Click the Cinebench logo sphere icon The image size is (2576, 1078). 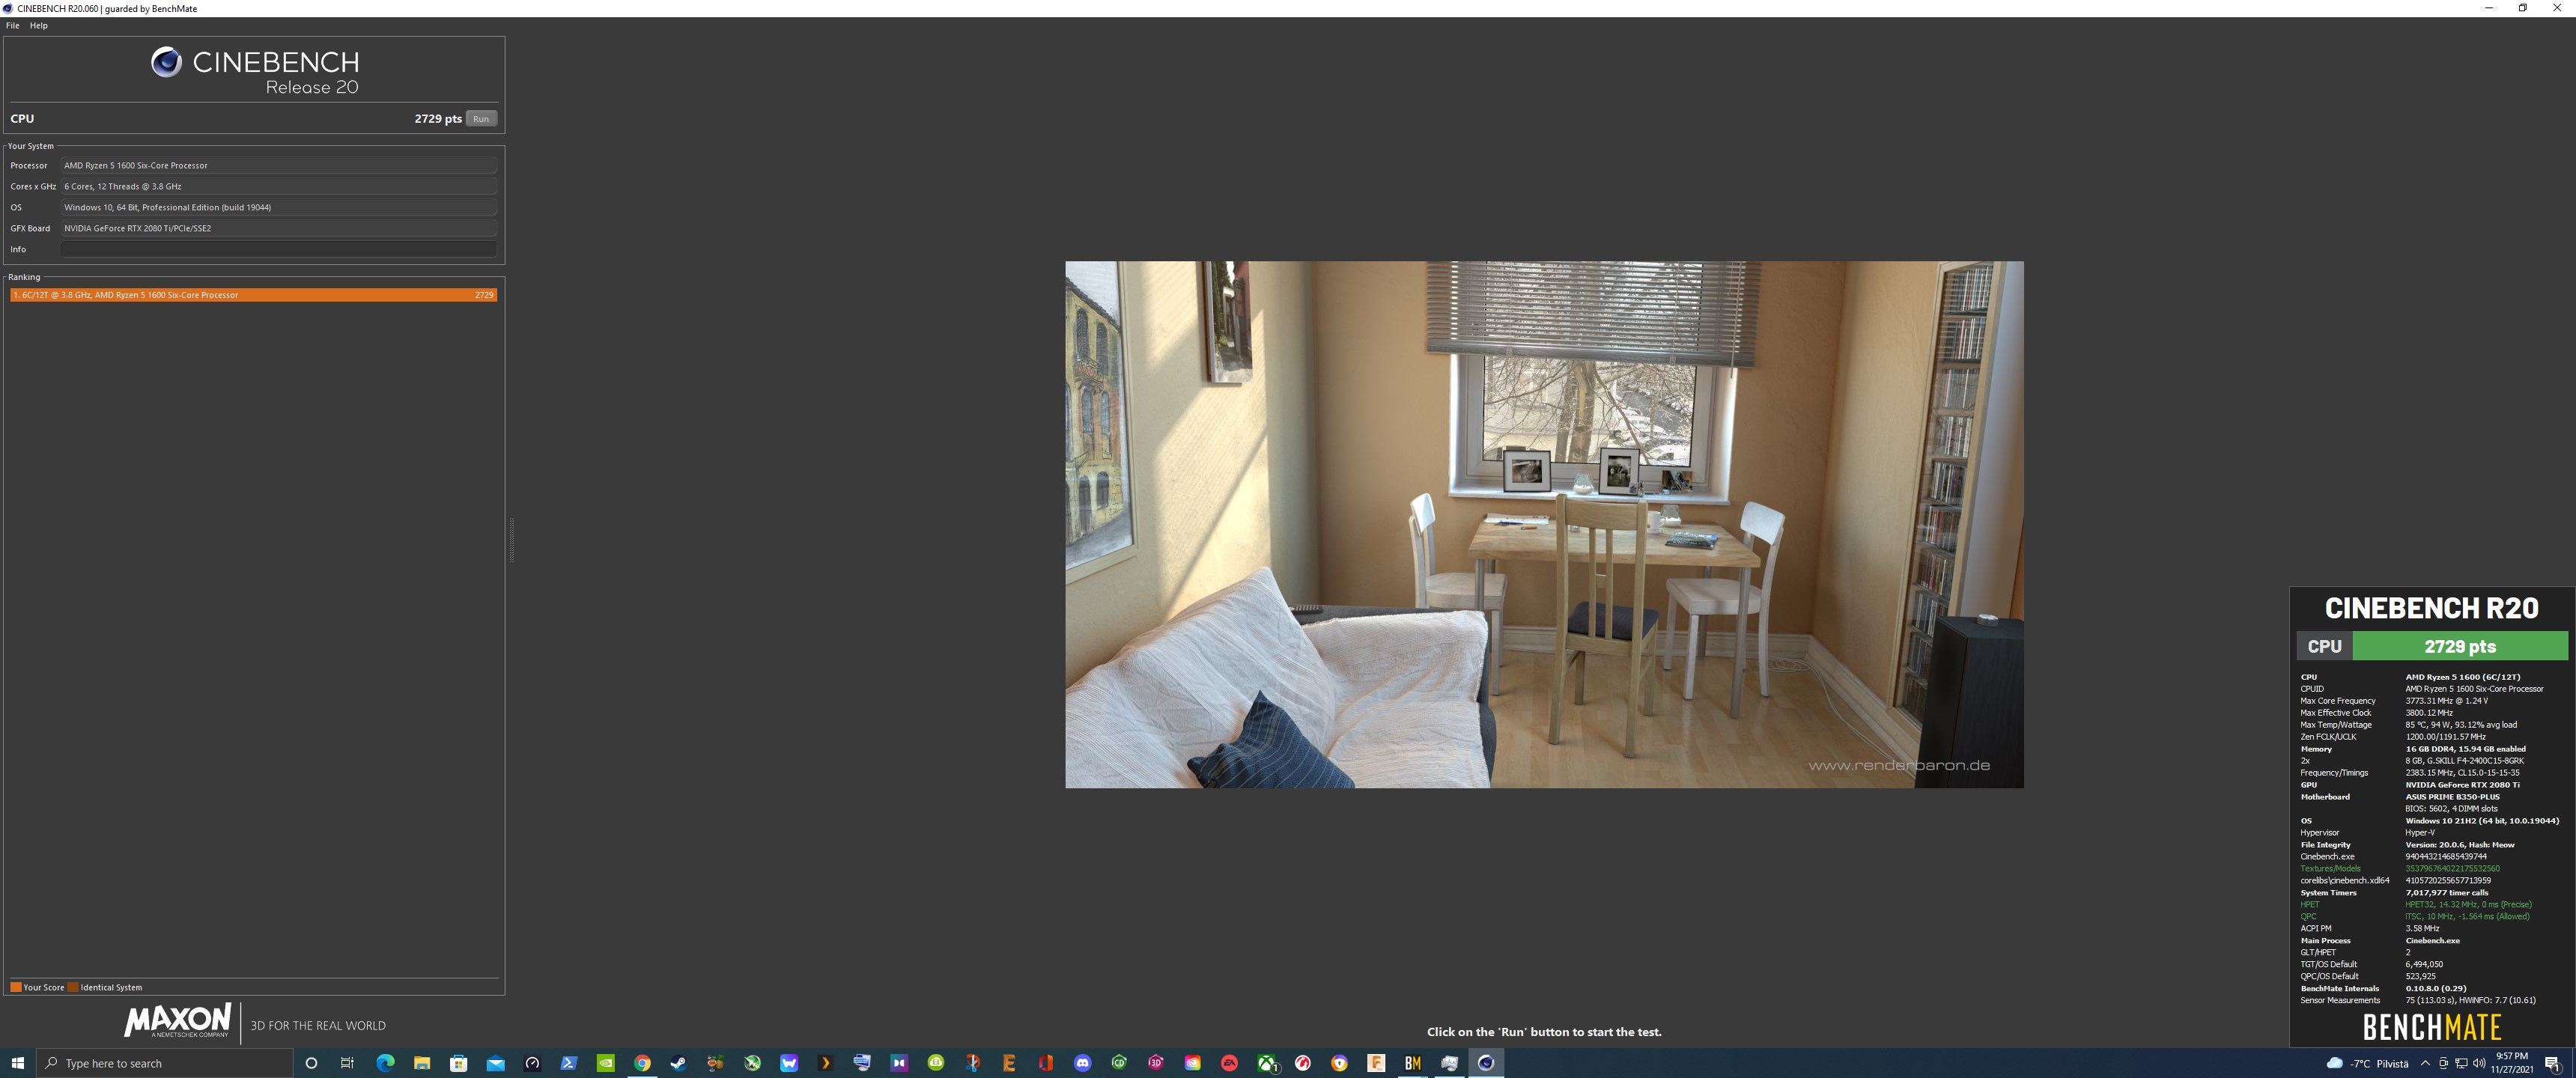click(166, 62)
